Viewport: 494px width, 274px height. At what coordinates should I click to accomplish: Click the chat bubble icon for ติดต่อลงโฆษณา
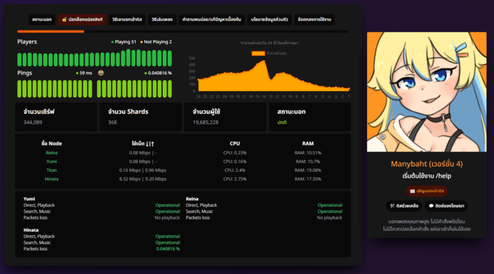point(431,206)
